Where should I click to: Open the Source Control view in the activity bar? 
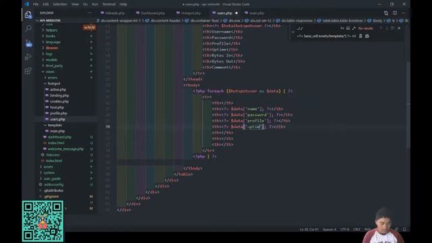tap(28, 43)
